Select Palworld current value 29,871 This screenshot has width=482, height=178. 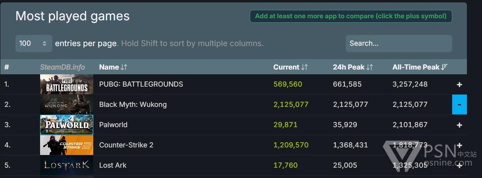pos(285,125)
